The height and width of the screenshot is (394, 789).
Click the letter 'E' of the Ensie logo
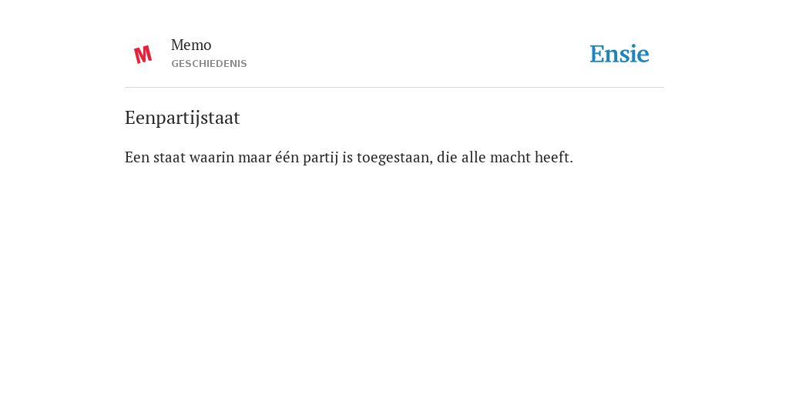pos(597,54)
